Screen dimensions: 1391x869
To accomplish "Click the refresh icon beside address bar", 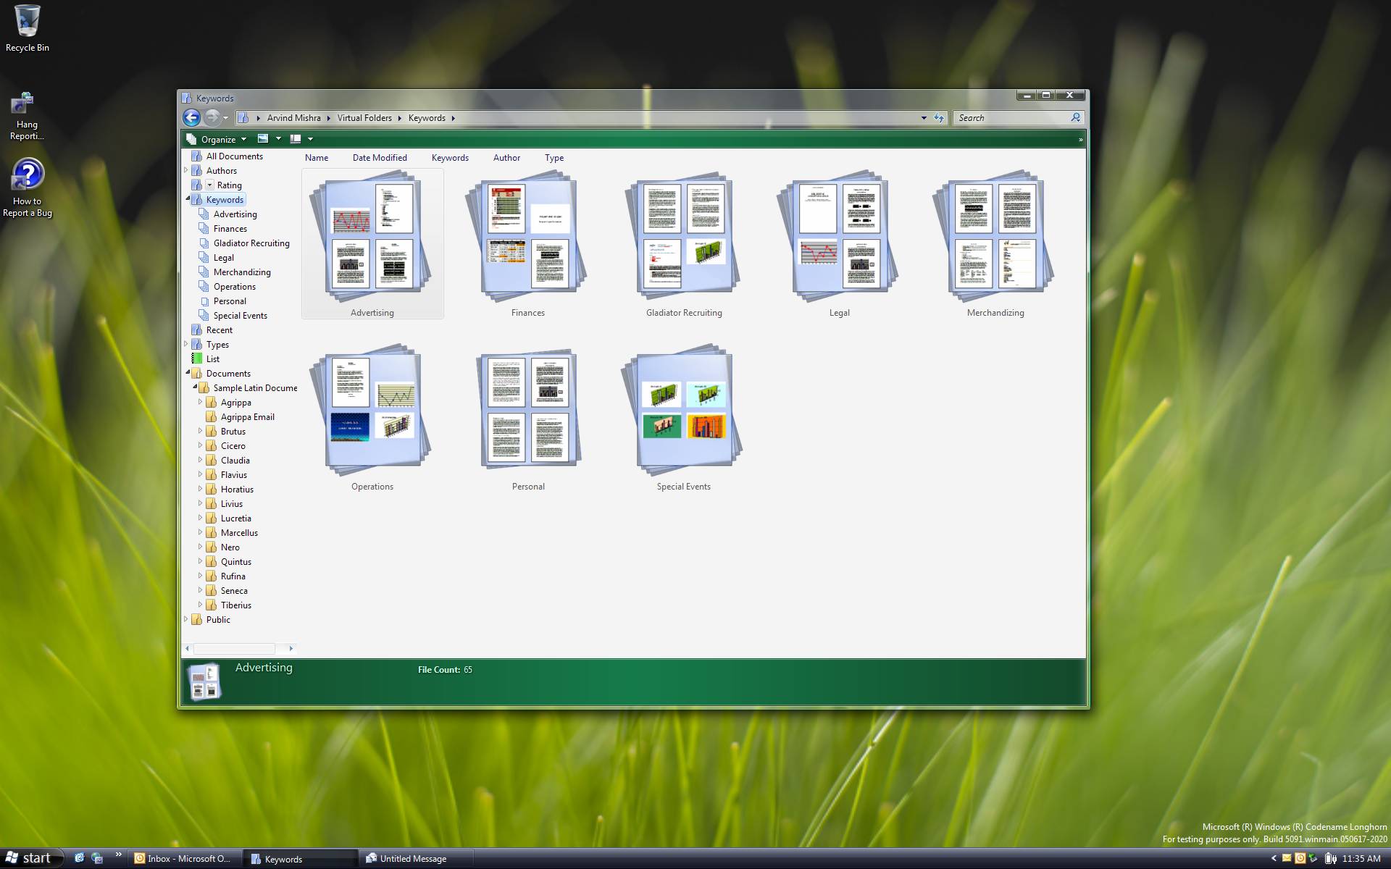I will pyautogui.click(x=939, y=117).
